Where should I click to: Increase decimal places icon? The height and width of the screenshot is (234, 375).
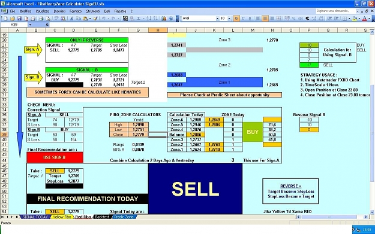tap(314, 19)
